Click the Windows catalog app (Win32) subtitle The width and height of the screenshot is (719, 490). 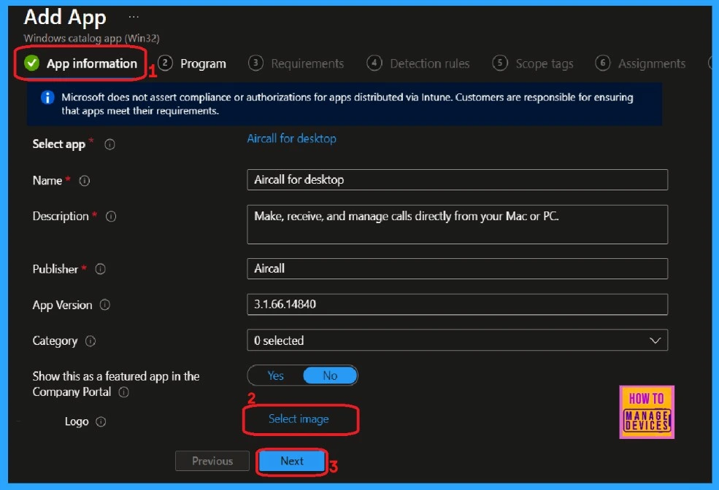92,39
